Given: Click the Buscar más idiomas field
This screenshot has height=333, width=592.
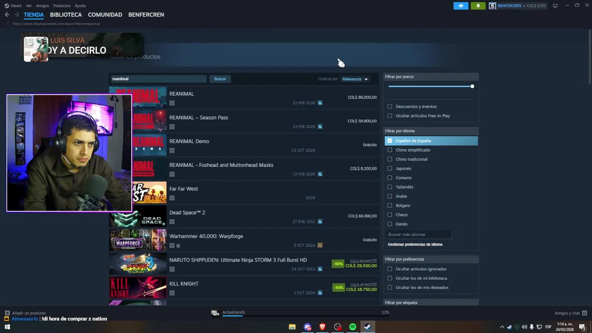Looking at the screenshot, I should pyautogui.click(x=419, y=234).
